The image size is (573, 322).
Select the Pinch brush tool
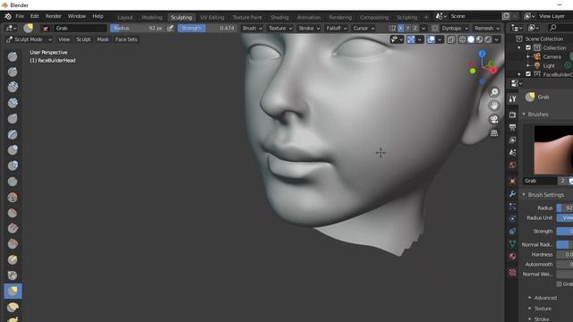(13, 275)
